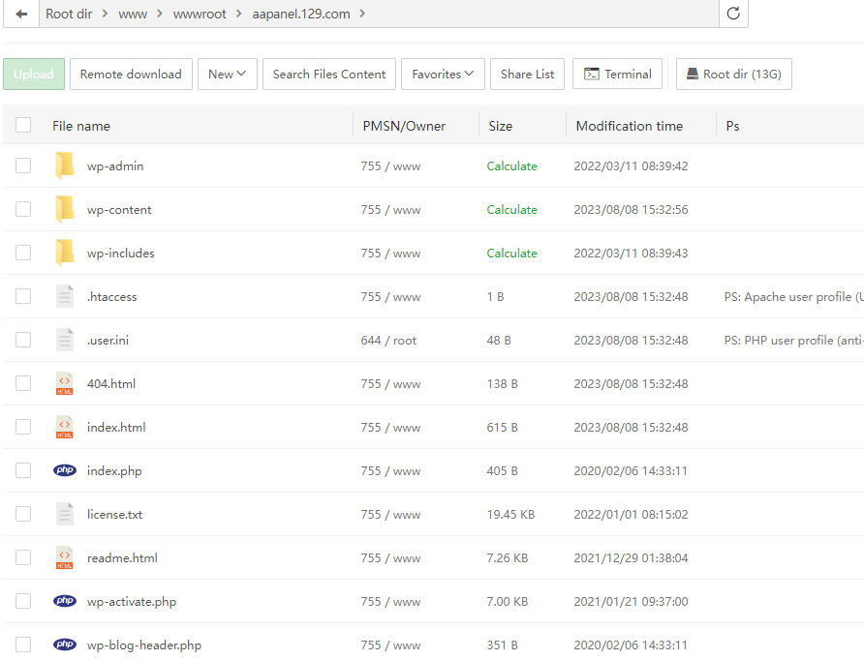Check the box for .htaccess row
This screenshot has width=864, height=660.
[x=23, y=296]
